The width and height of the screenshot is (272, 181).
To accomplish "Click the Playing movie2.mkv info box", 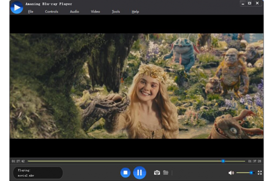I will (x=38, y=173).
